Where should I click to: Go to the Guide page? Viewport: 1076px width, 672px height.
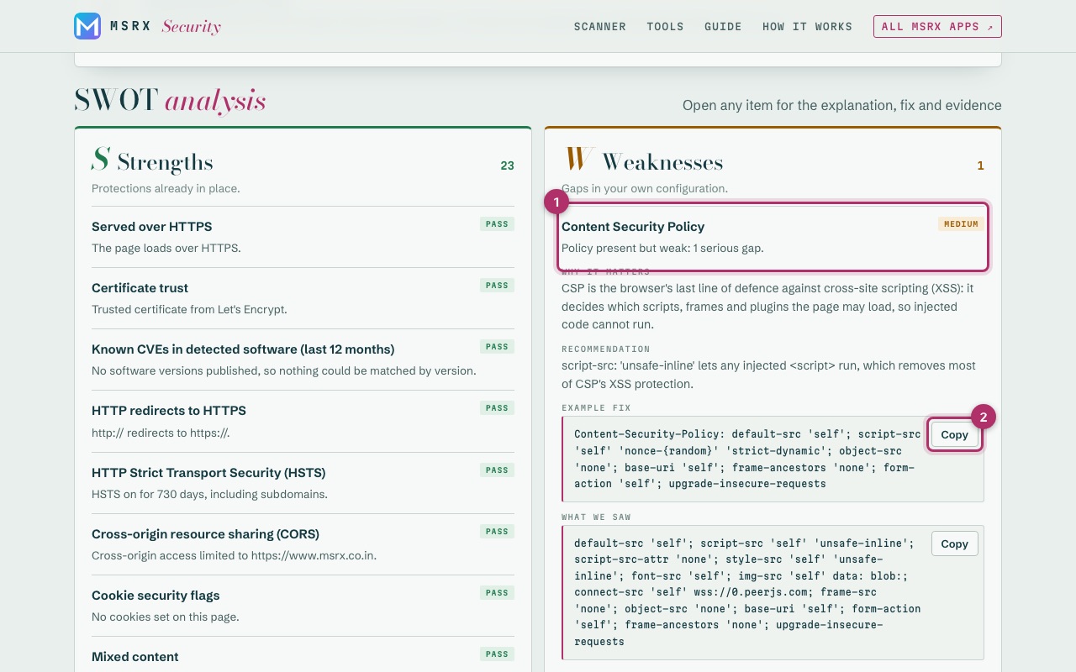click(x=723, y=27)
